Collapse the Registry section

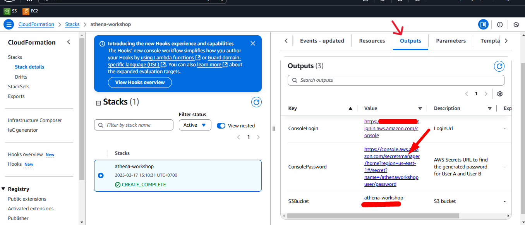point(3,189)
